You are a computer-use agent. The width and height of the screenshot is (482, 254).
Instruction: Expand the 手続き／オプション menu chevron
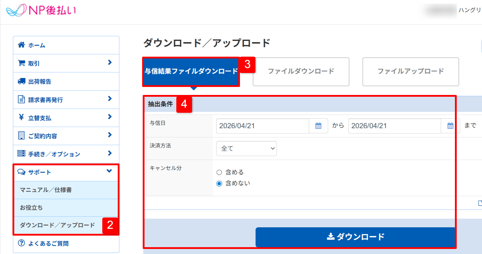click(110, 153)
